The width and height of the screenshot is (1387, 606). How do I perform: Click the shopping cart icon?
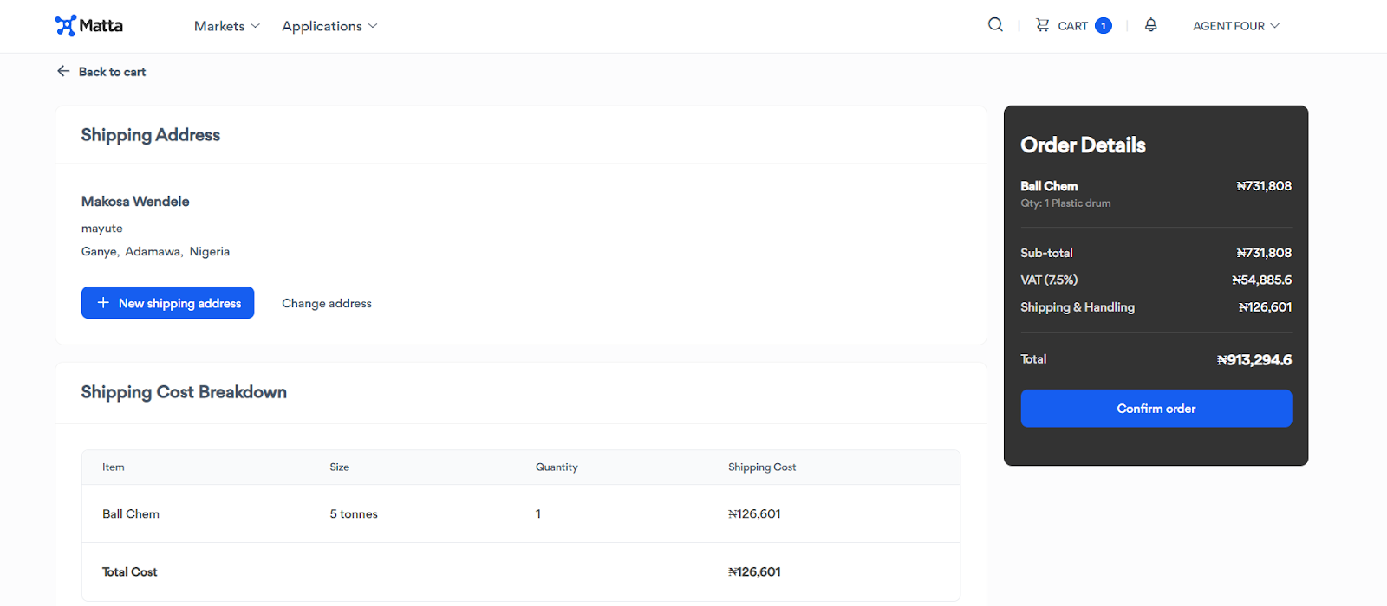pos(1042,25)
